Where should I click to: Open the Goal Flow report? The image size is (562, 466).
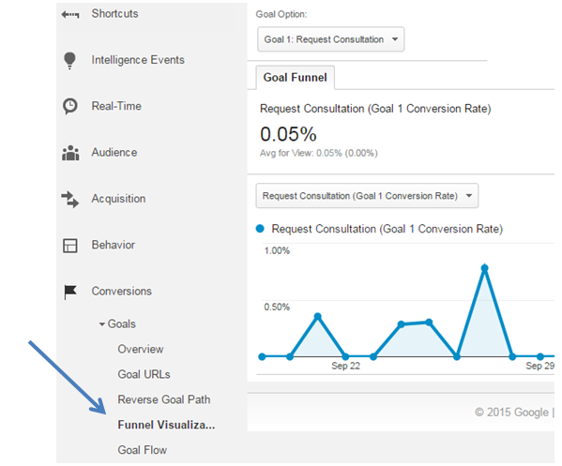[143, 450]
